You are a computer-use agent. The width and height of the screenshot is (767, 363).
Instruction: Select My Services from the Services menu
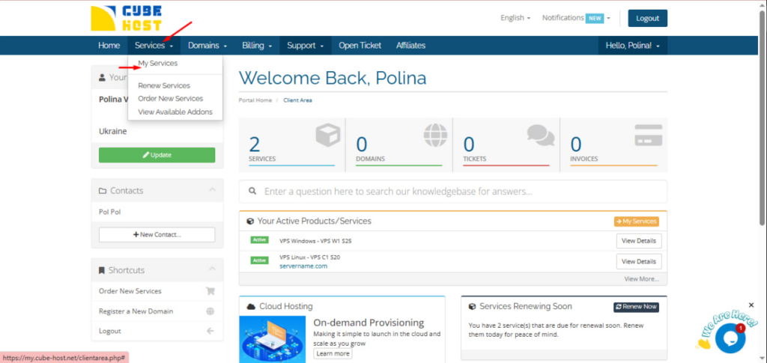158,64
